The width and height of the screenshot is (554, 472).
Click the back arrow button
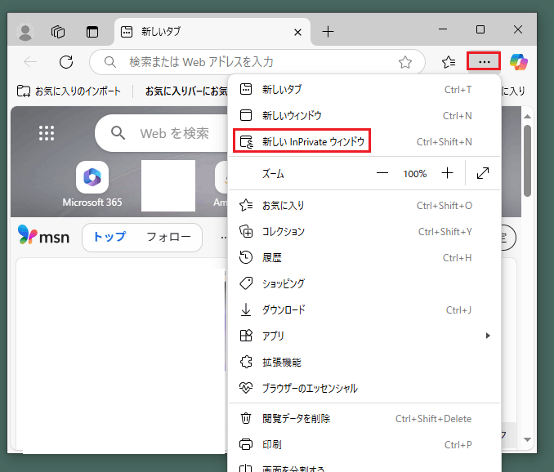[x=30, y=62]
